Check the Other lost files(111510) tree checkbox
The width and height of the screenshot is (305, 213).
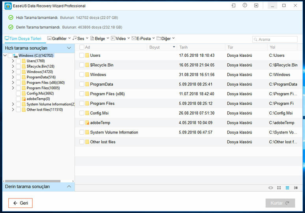[18, 110]
